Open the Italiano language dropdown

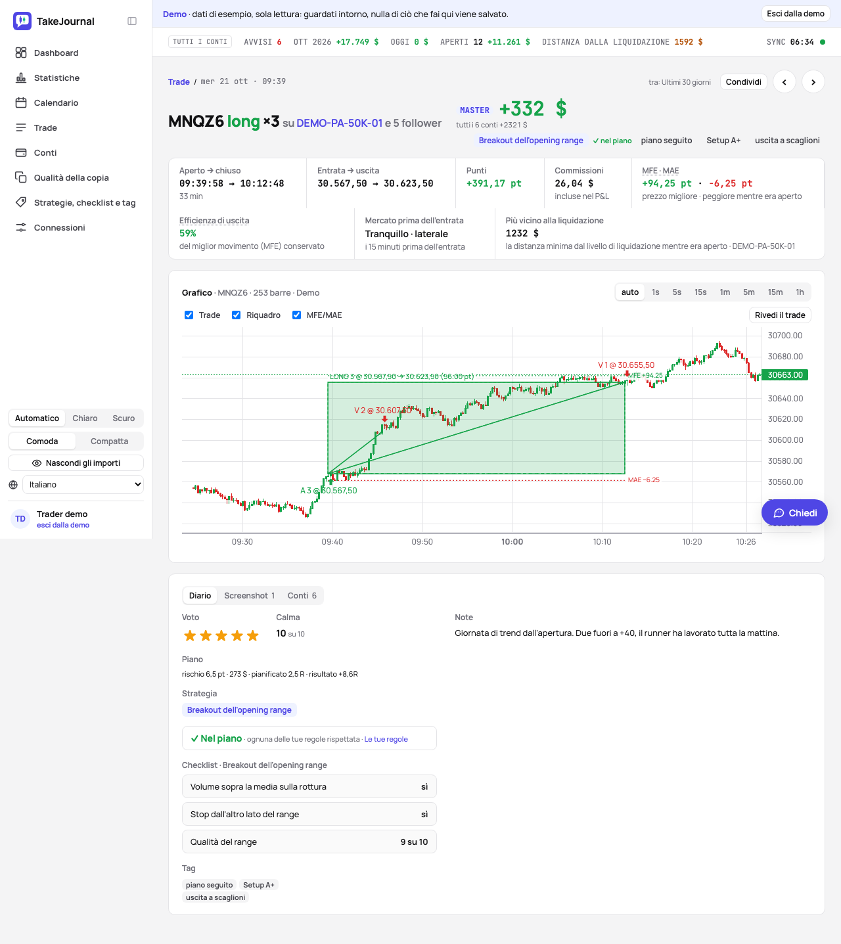(83, 485)
